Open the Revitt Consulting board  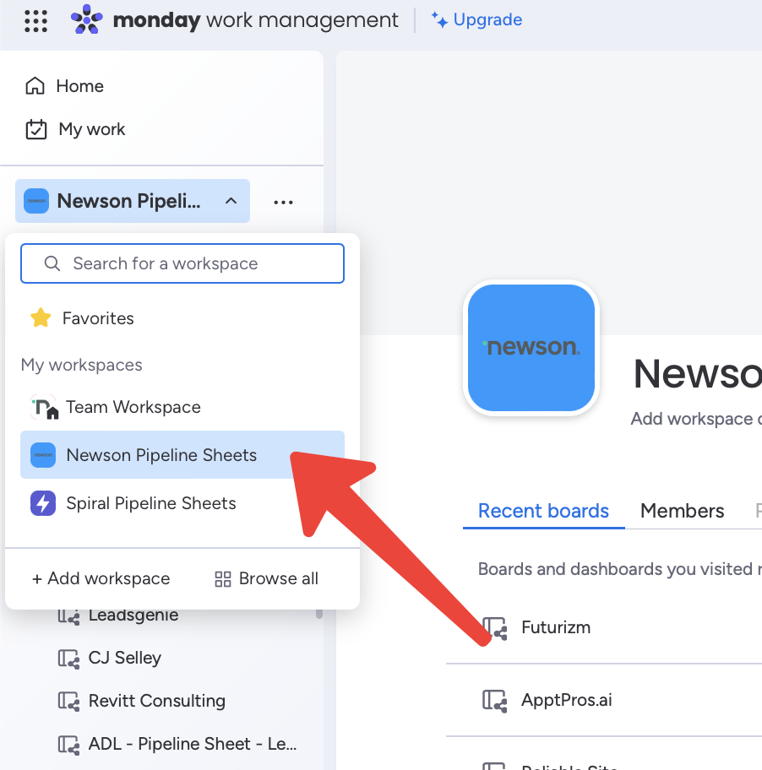(x=157, y=701)
